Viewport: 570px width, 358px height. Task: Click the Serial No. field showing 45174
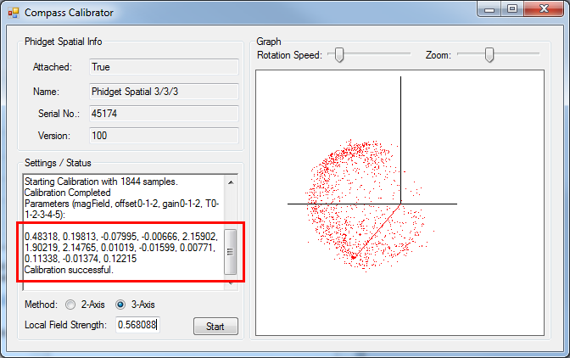tap(163, 113)
